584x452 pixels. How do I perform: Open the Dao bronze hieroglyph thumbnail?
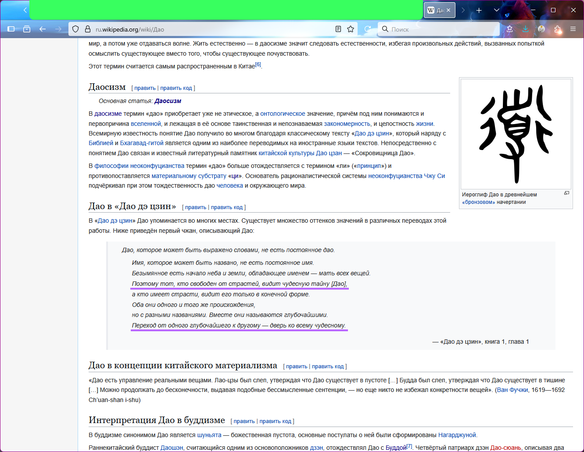[x=516, y=134]
